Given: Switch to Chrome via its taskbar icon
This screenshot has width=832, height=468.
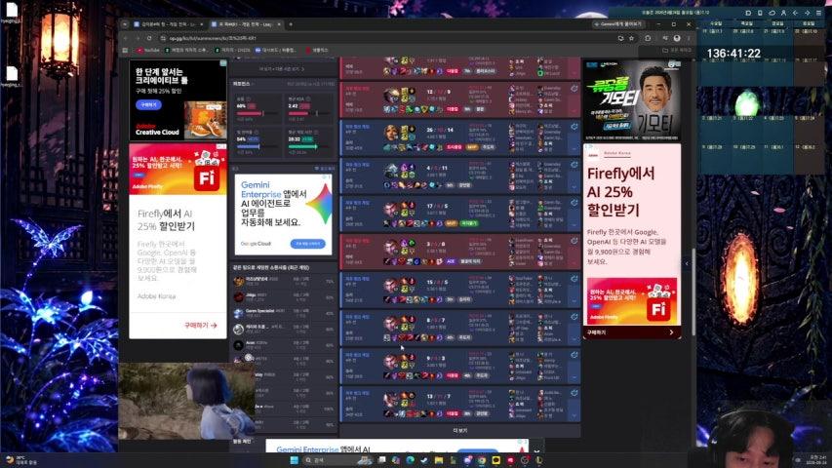Looking at the screenshot, I should coord(481,460).
